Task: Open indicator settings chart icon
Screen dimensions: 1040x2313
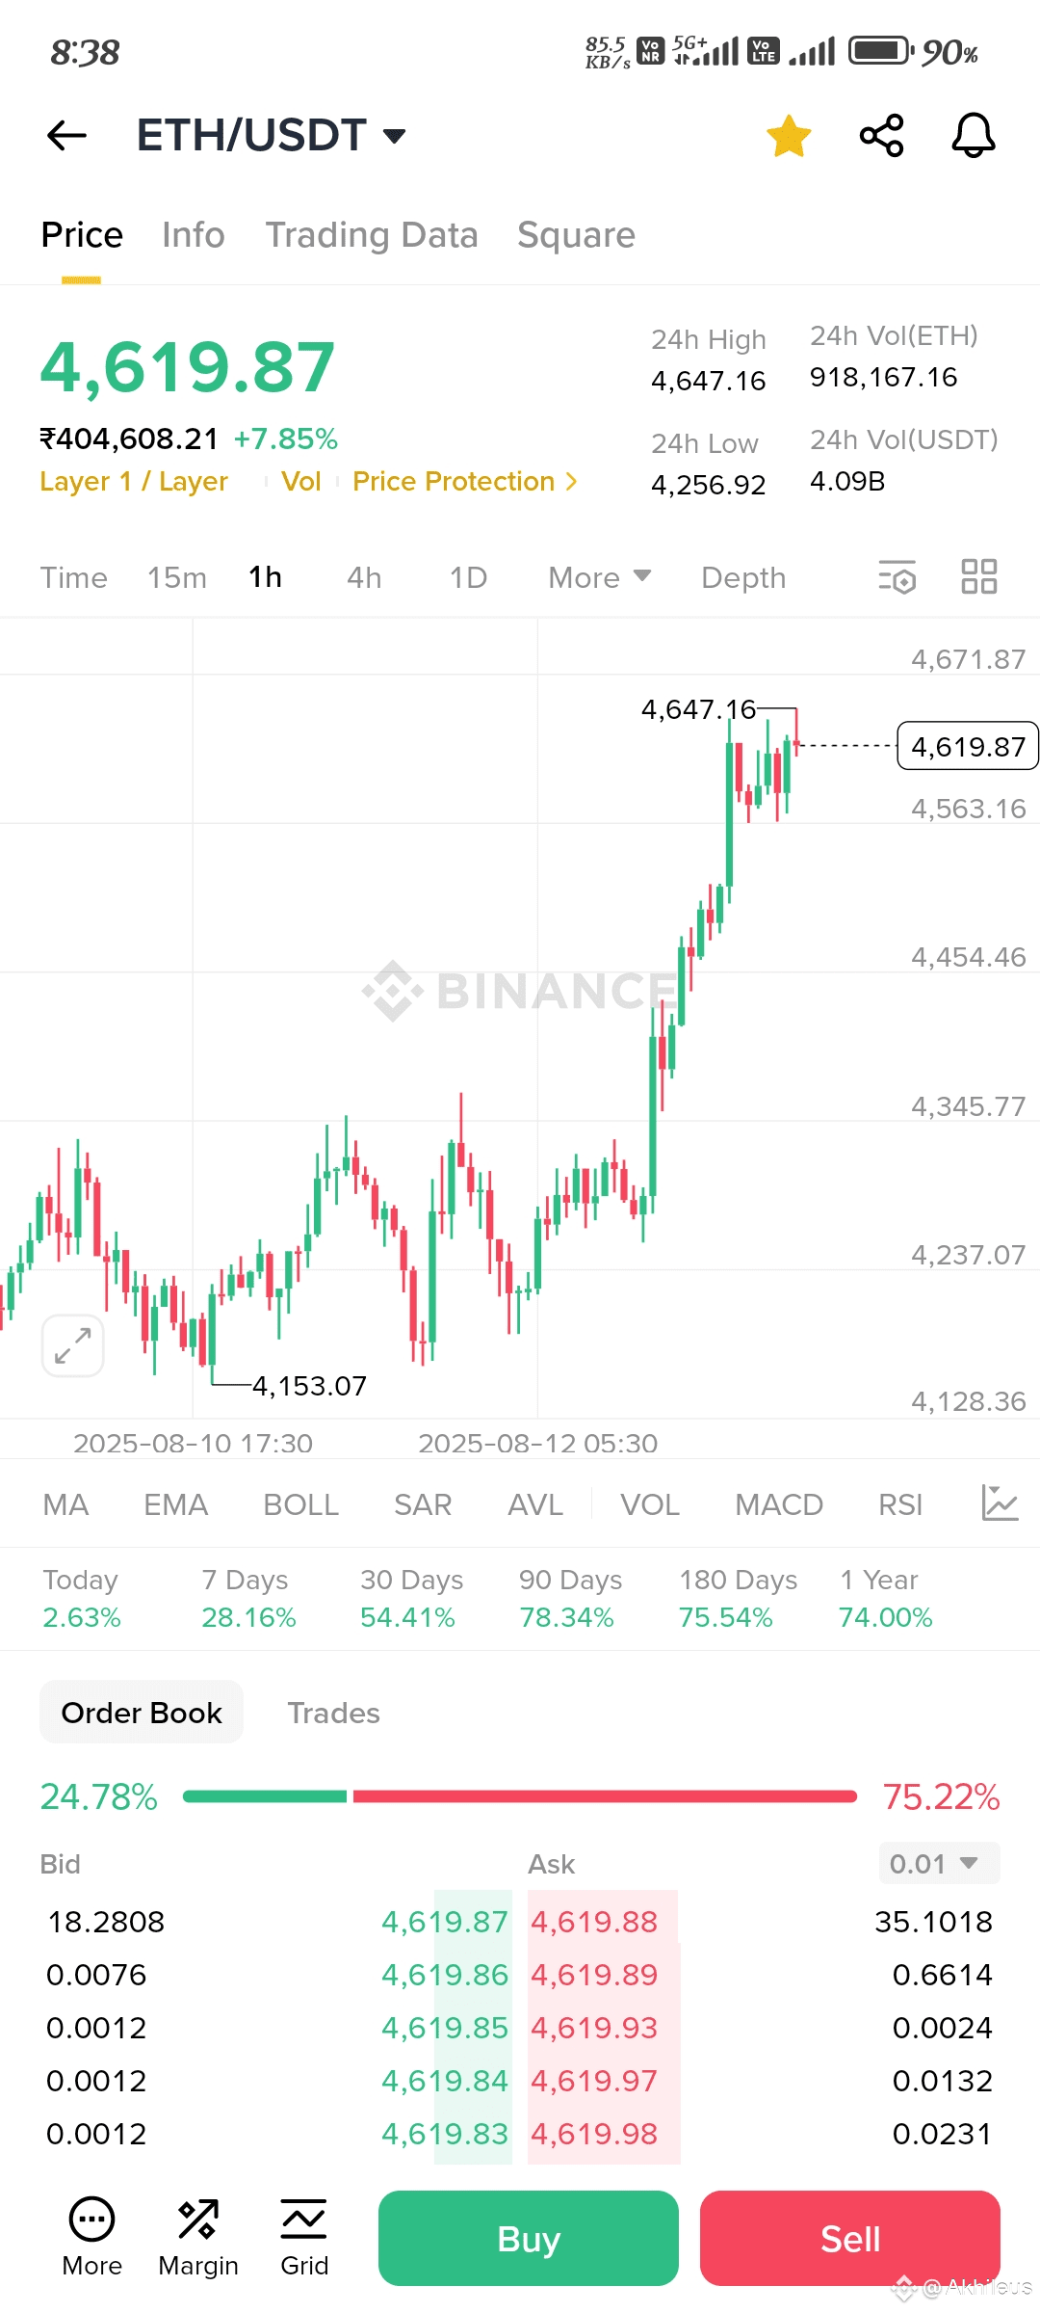Action: [999, 1503]
